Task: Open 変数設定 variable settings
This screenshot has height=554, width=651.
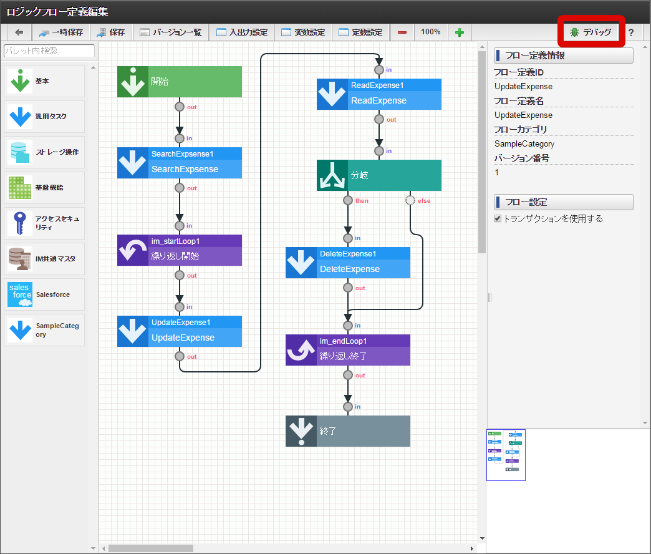Action: point(303,32)
